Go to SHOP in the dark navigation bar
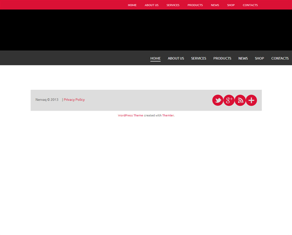Screen dimensions: 292x235 point(259,59)
